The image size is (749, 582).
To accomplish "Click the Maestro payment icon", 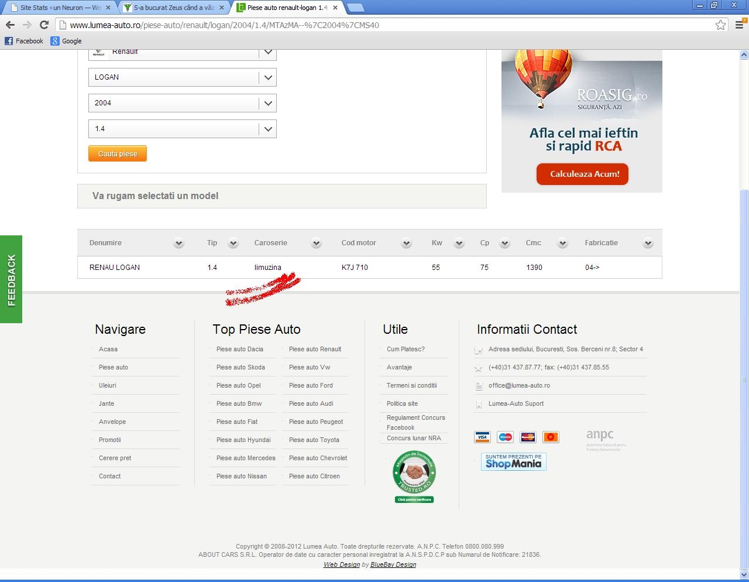I will (505, 437).
